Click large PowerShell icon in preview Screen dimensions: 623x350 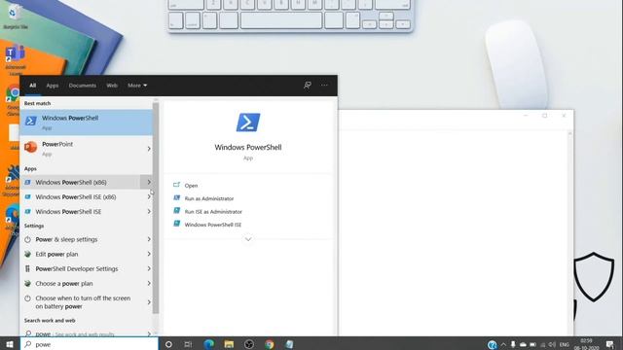pos(248,122)
